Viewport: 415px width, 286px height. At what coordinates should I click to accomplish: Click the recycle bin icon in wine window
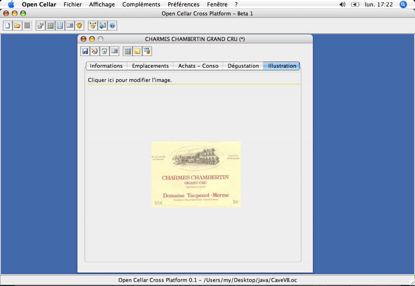[105, 51]
